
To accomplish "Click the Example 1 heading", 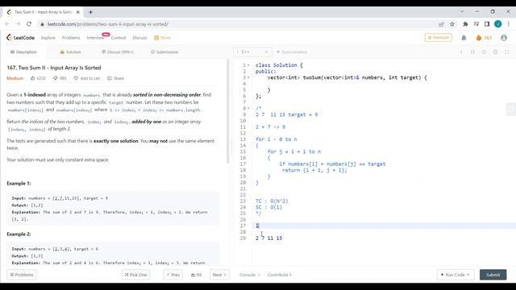I will pos(19,184).
